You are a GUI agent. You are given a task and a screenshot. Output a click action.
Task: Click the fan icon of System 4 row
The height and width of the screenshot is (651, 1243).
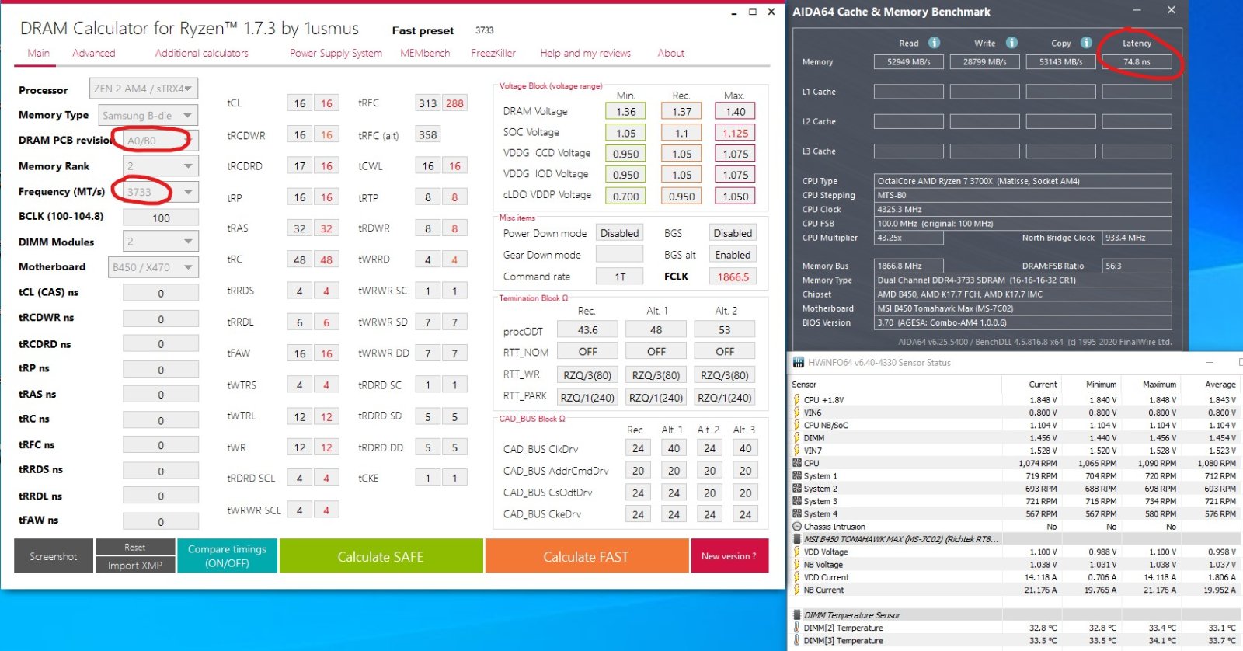796,513
